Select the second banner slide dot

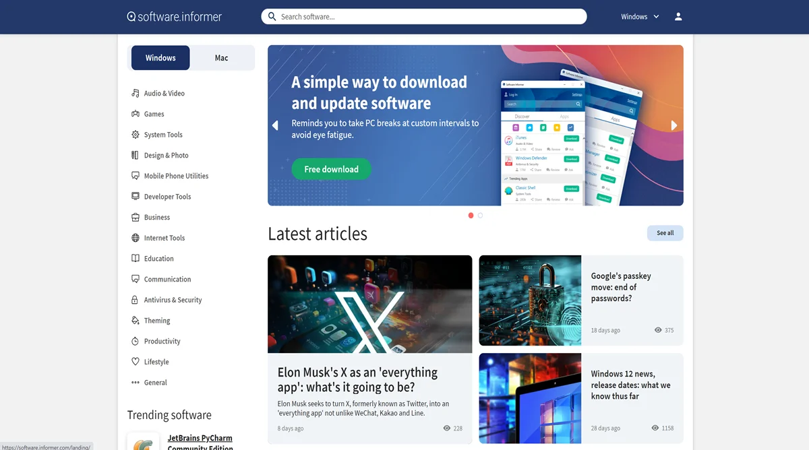[480, 216]
